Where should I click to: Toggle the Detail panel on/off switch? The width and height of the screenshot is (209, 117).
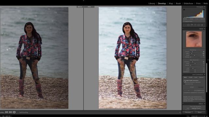click(183, 28)
